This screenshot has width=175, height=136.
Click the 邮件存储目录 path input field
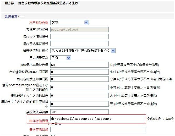[x=98, y=119]
